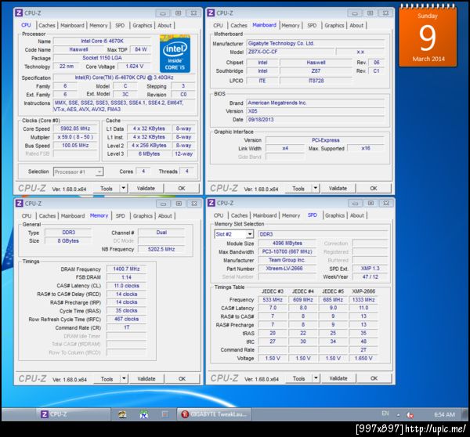Open the SPD tab in the CPU window
This screenshot has height=437, width=470.
point(120,26)
